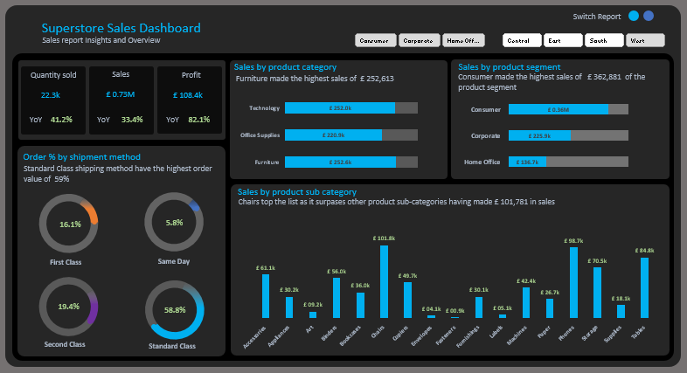Image resolution: width=687 pixels, height=373 pixels.
Task: Select the Supplies bar in sub category chart
Action: pos(621,311)
